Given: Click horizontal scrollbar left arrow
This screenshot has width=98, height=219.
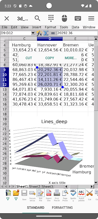Looking at the screenshot, I should 66,186.
